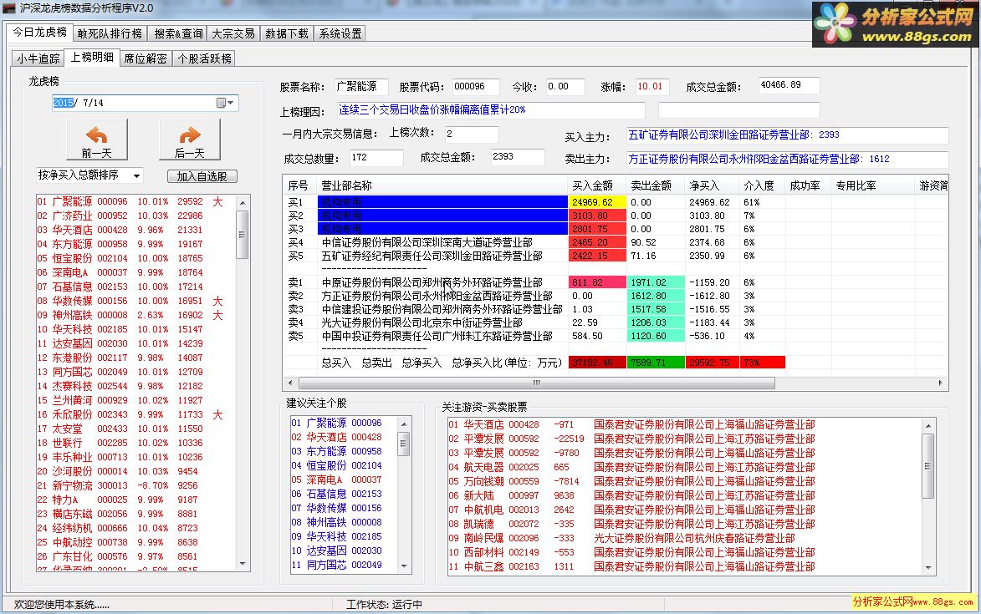The width and height of the screenshot is (981, 614).
Task: Click the 买入主力 field
Action: (x=787, y=135)
